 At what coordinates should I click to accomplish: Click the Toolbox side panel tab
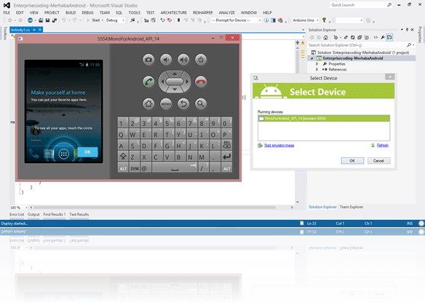pyautogui.click(x=5, y=33)
